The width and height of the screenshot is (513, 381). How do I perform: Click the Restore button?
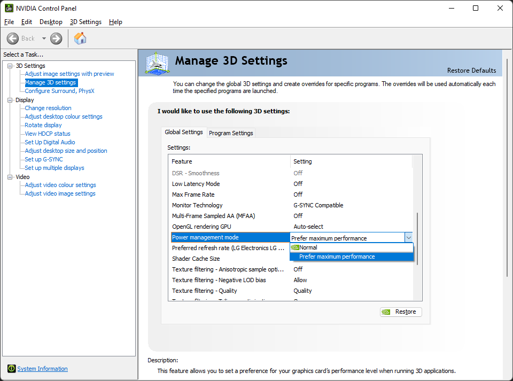[x=401, y=312]
